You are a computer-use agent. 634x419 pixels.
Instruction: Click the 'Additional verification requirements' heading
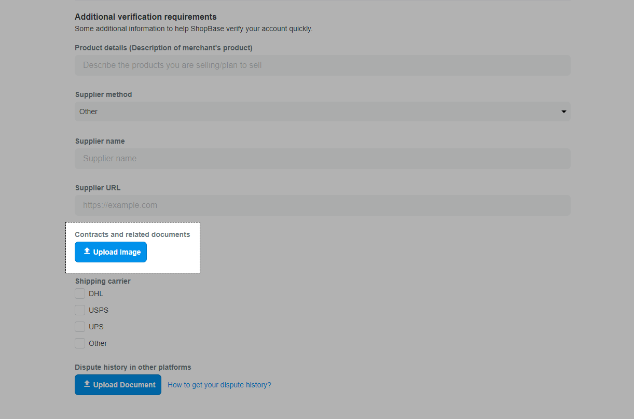point(146,17)
